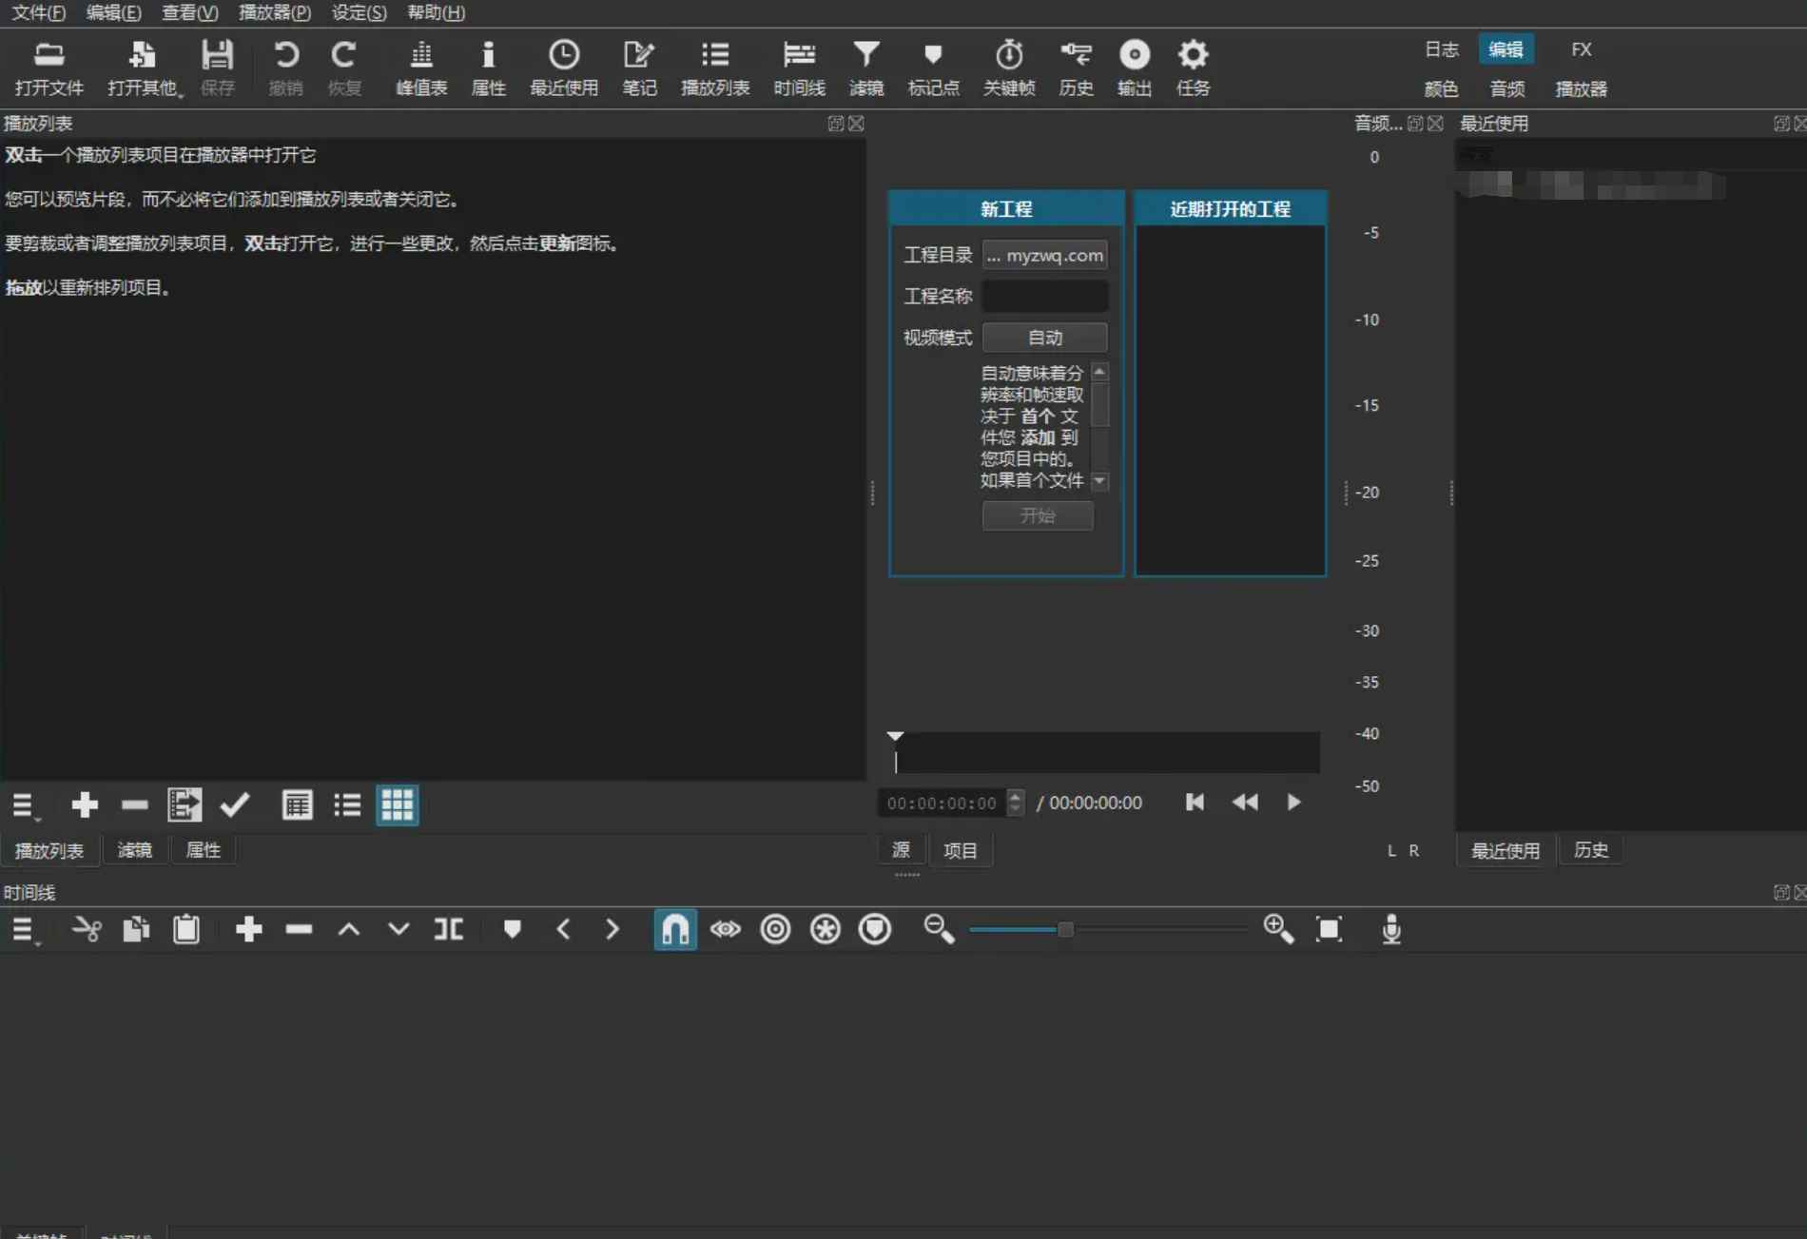This screenshot has width=1807, height=1239.
Task: Open the 峰值表 peak meter panel
Action: point(420,67)
